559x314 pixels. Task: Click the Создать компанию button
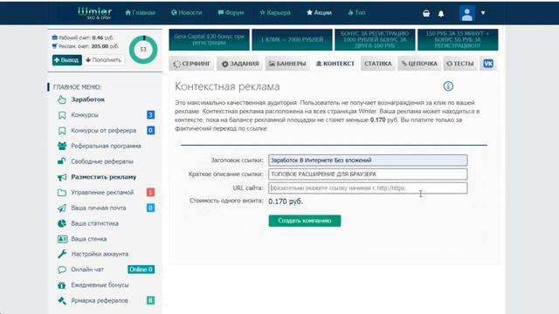tap(305, 221)
